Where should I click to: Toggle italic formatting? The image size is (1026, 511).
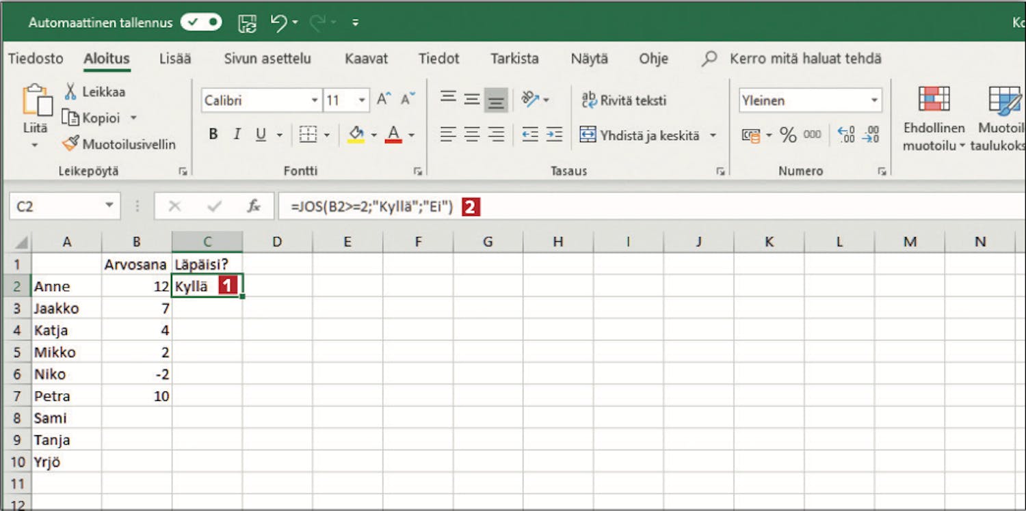(x=237, y=135)
